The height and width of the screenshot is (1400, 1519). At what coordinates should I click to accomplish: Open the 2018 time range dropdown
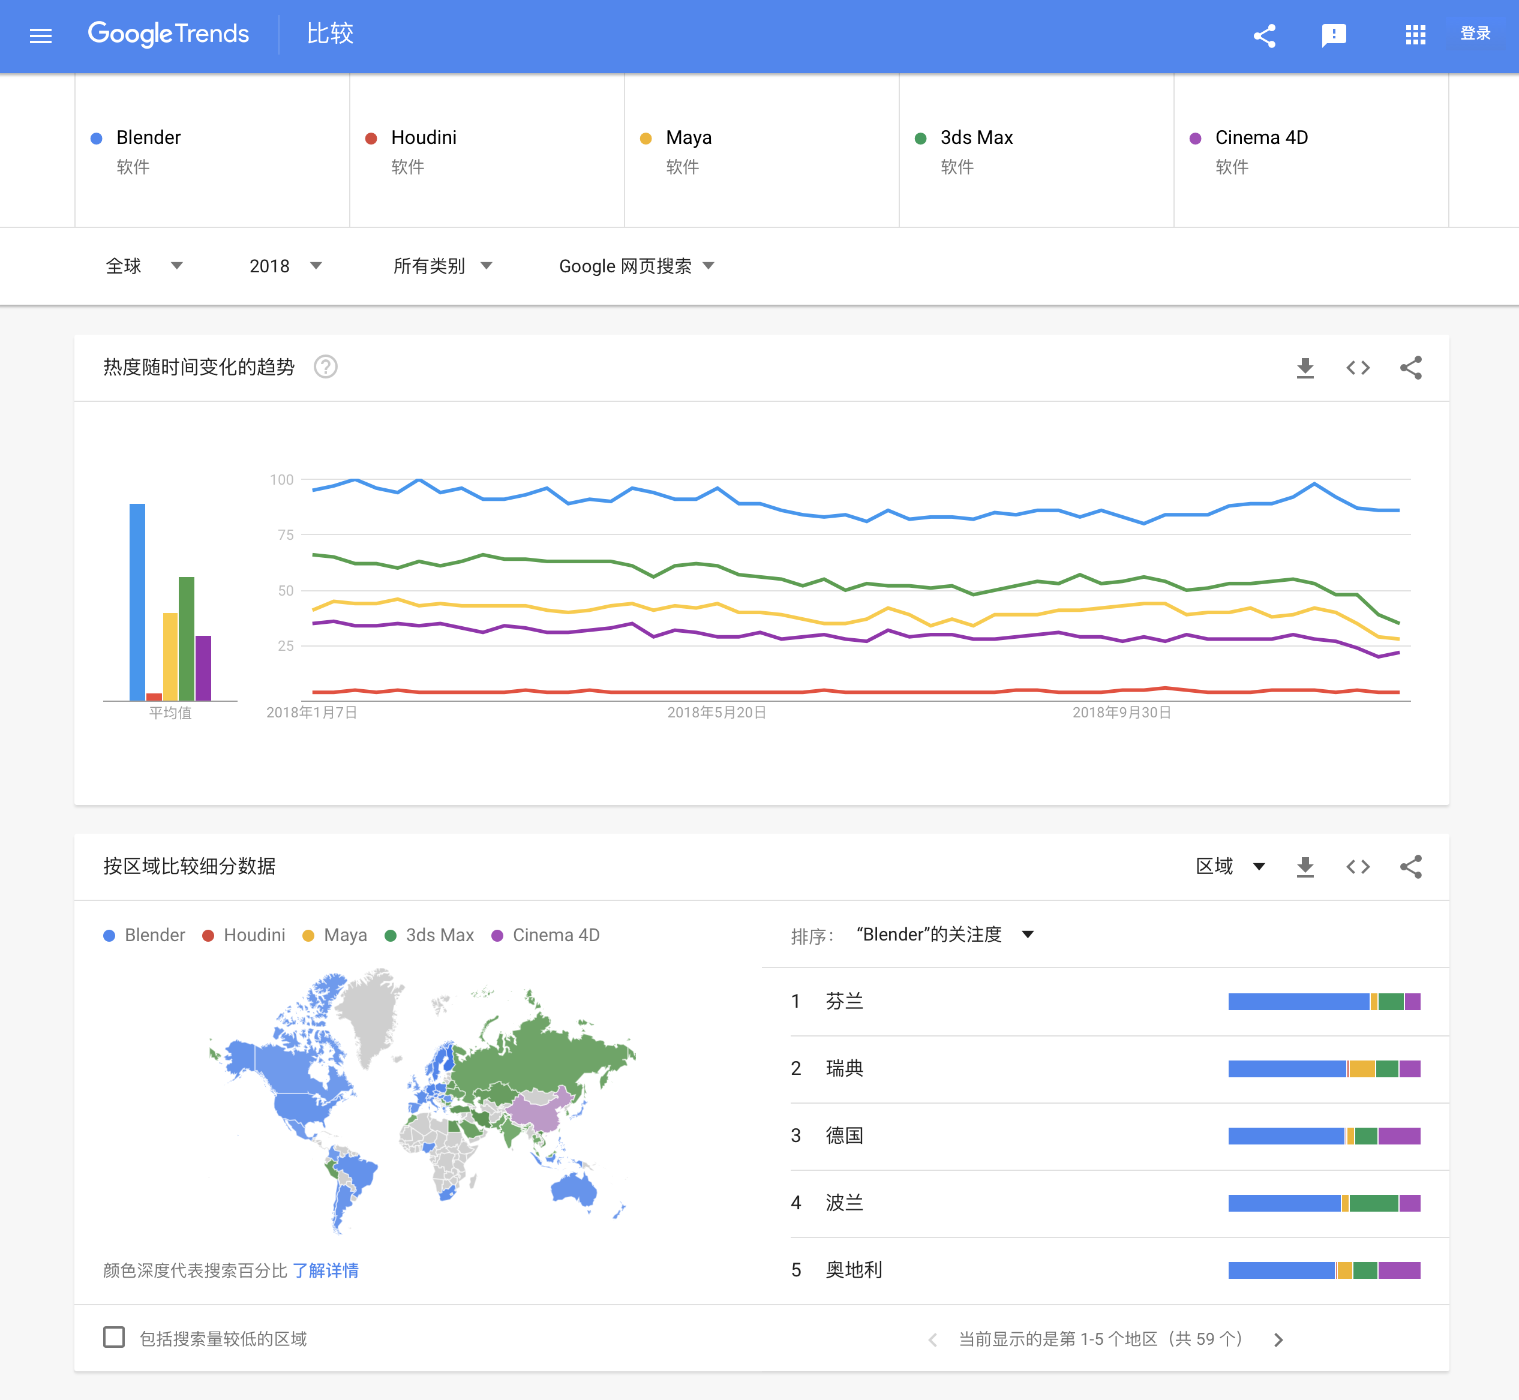tap(286, 266)
